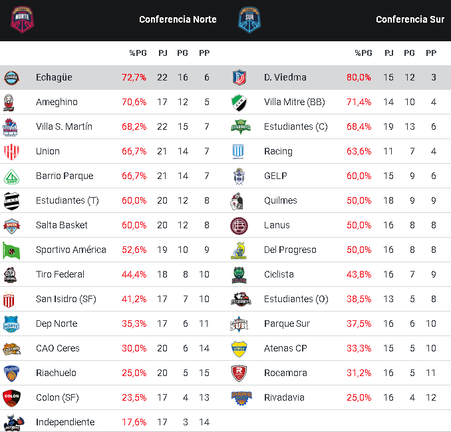Click the Echagüe team crest
Viewport: 451px width, 432px height.
[x=11, y=77]
